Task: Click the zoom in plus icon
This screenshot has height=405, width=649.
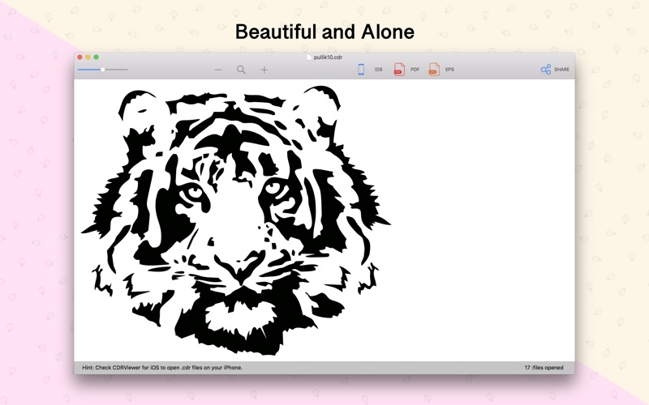Action: coord(264,70)
